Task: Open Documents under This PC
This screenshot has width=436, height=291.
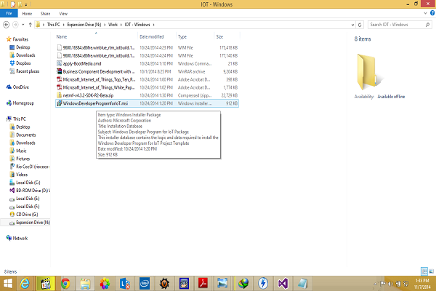Action: [23, 135]
